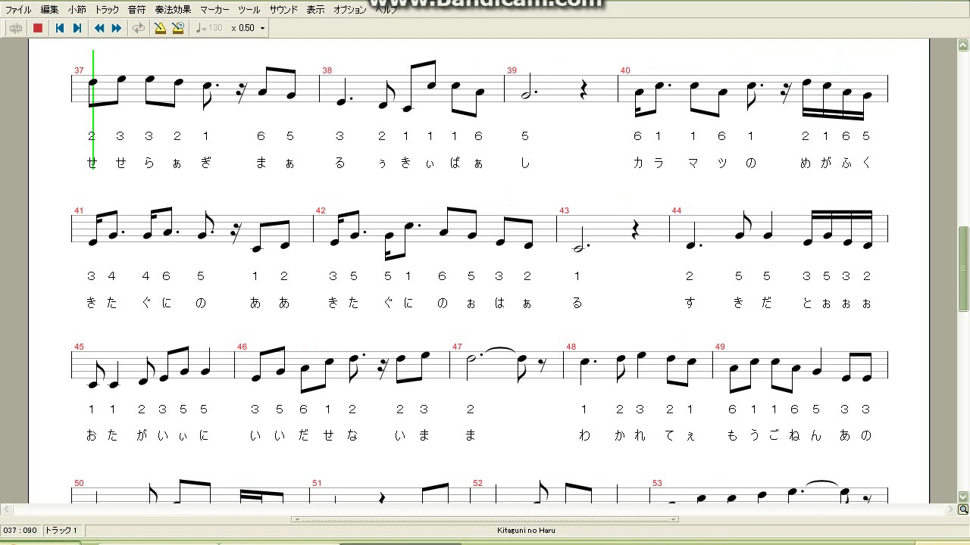Click measure number 37
This screenshot has width=970, height=545.
pos(79,70)
